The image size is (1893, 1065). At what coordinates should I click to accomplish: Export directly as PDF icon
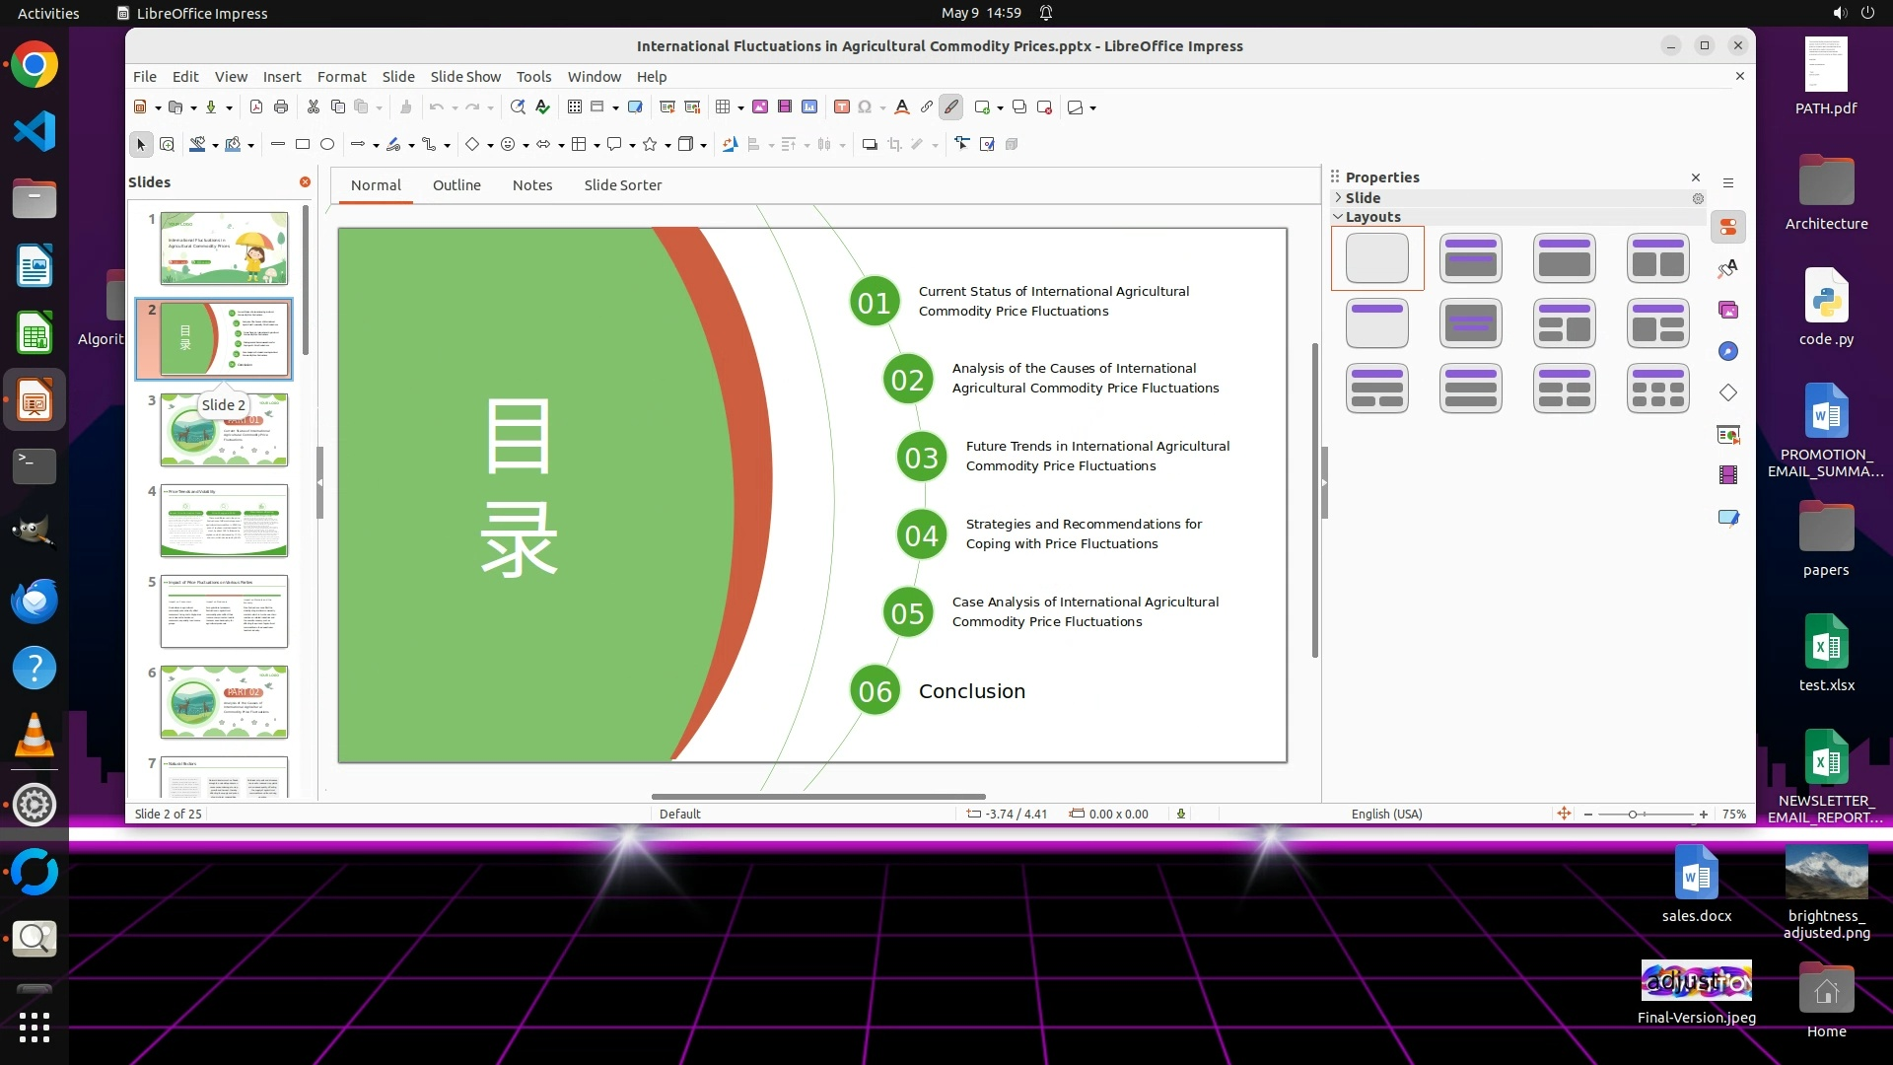pos(256,107)
